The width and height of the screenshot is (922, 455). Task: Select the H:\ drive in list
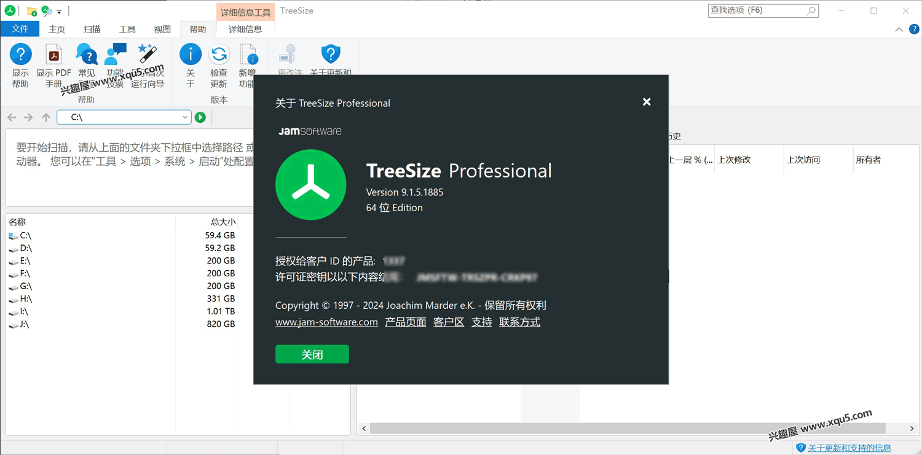tap(122, 299)
